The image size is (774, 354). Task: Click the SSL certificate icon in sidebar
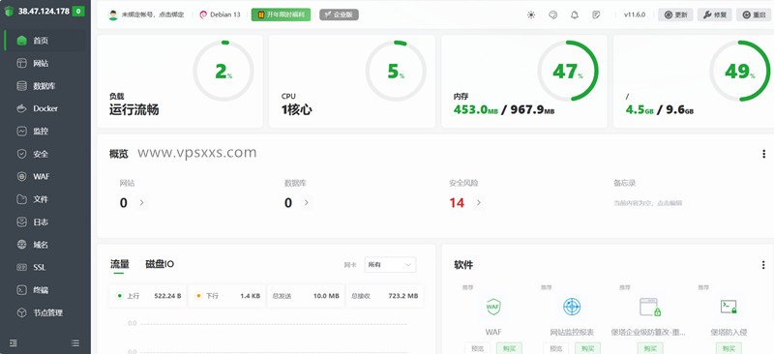click(21, 268)
